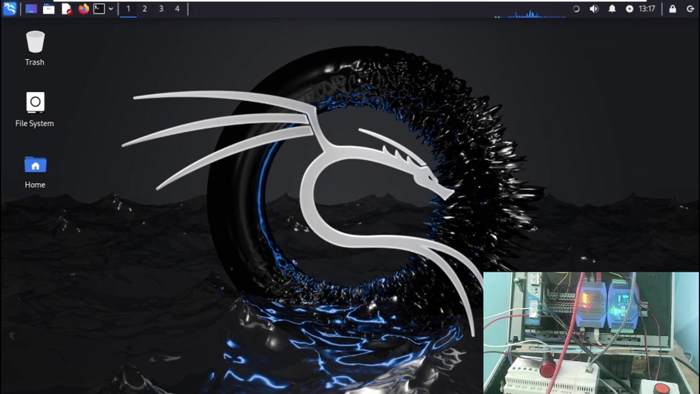Click the power manager icon
Viewport: 700px width, 394px height.
[629, 9]
